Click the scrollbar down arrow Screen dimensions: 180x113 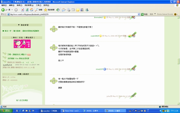(178, 104)
